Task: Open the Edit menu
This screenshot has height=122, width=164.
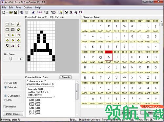Action: point(11,8)
